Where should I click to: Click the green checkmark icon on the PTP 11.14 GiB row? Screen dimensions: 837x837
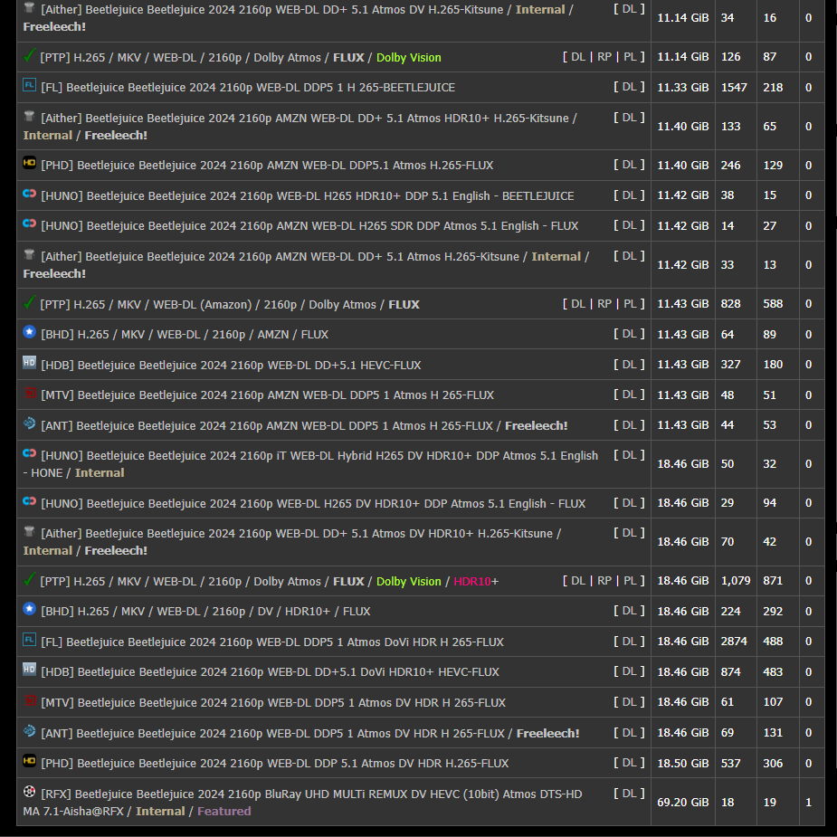(x=30, y=55)
